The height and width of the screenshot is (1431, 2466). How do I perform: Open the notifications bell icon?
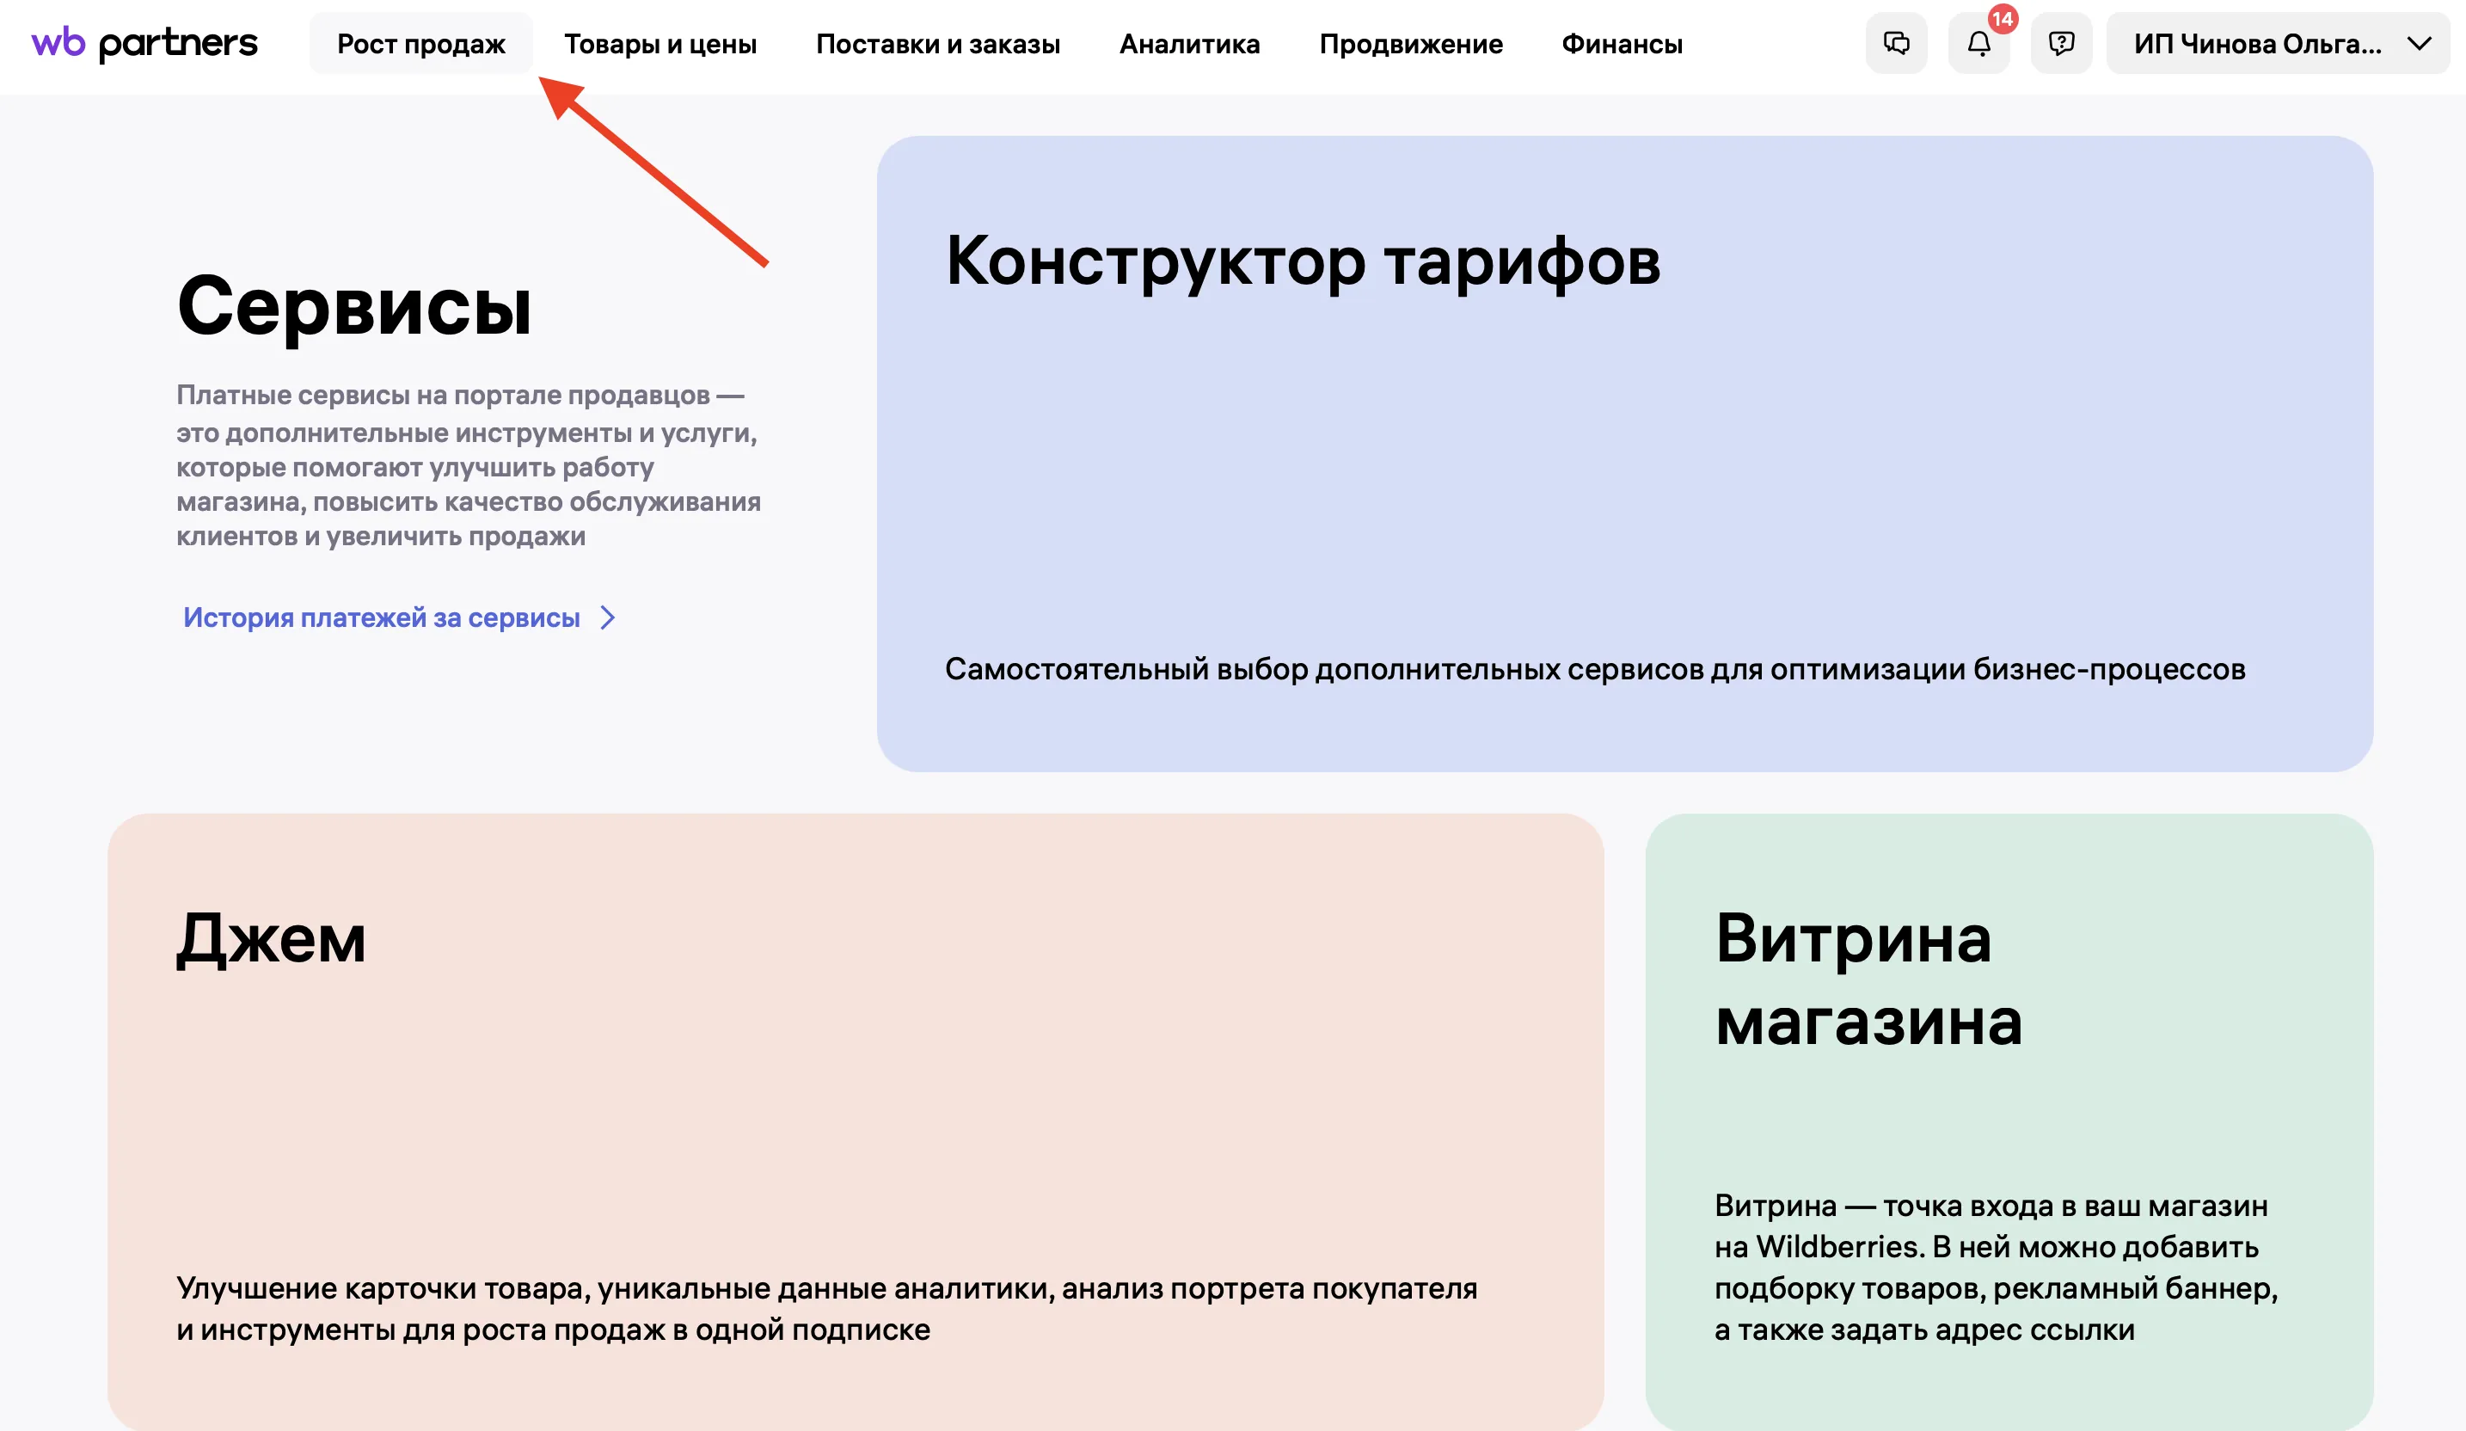[1978, 44]
